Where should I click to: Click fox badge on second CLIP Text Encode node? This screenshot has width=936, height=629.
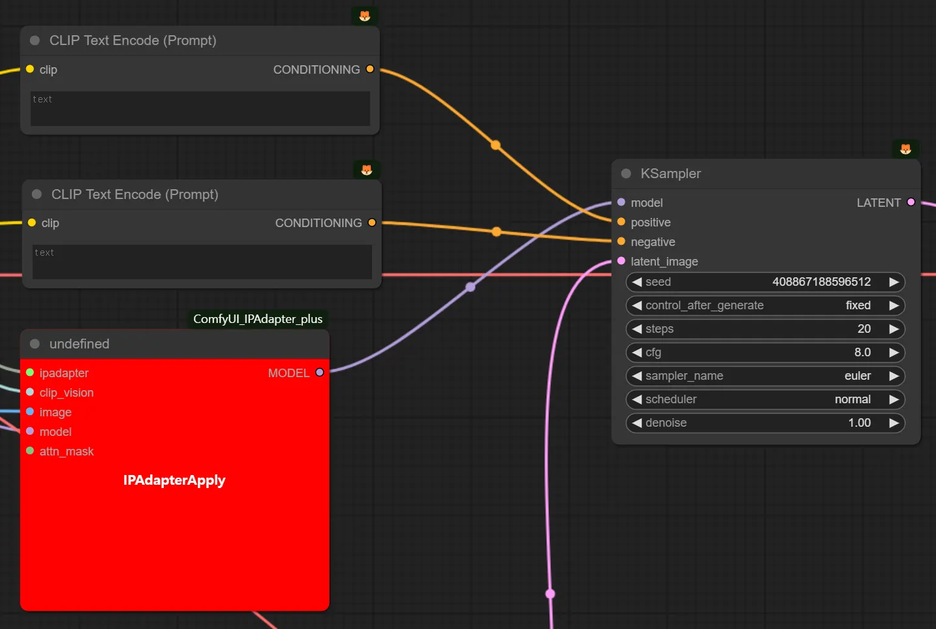point(367,170)
